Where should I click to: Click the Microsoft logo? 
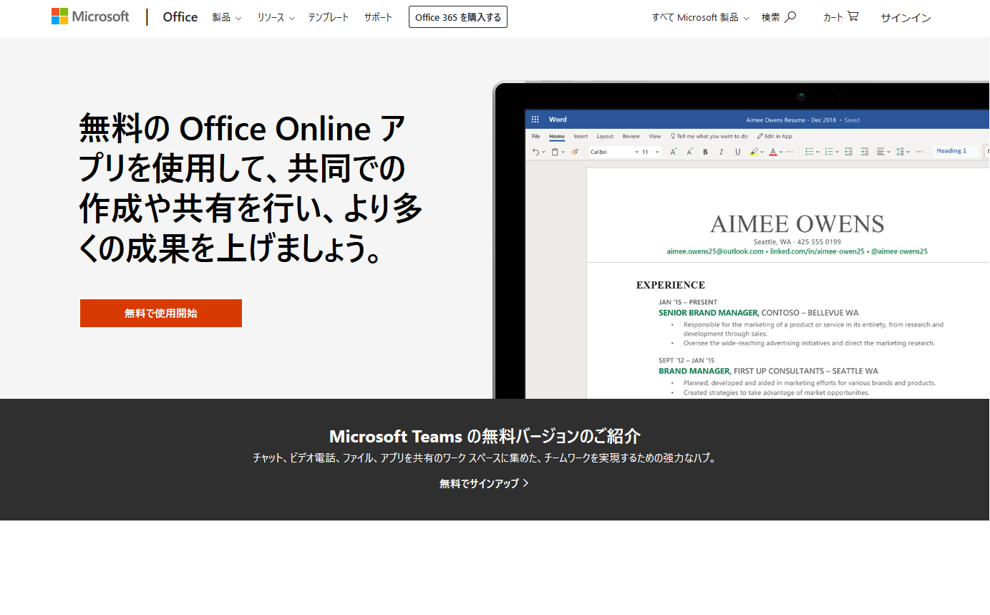[90, 16]
